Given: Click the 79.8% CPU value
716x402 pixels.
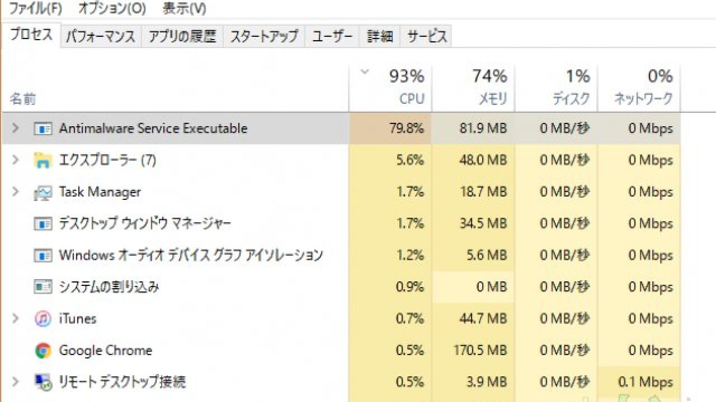Looking at the screenshot, I should point(406,128).
